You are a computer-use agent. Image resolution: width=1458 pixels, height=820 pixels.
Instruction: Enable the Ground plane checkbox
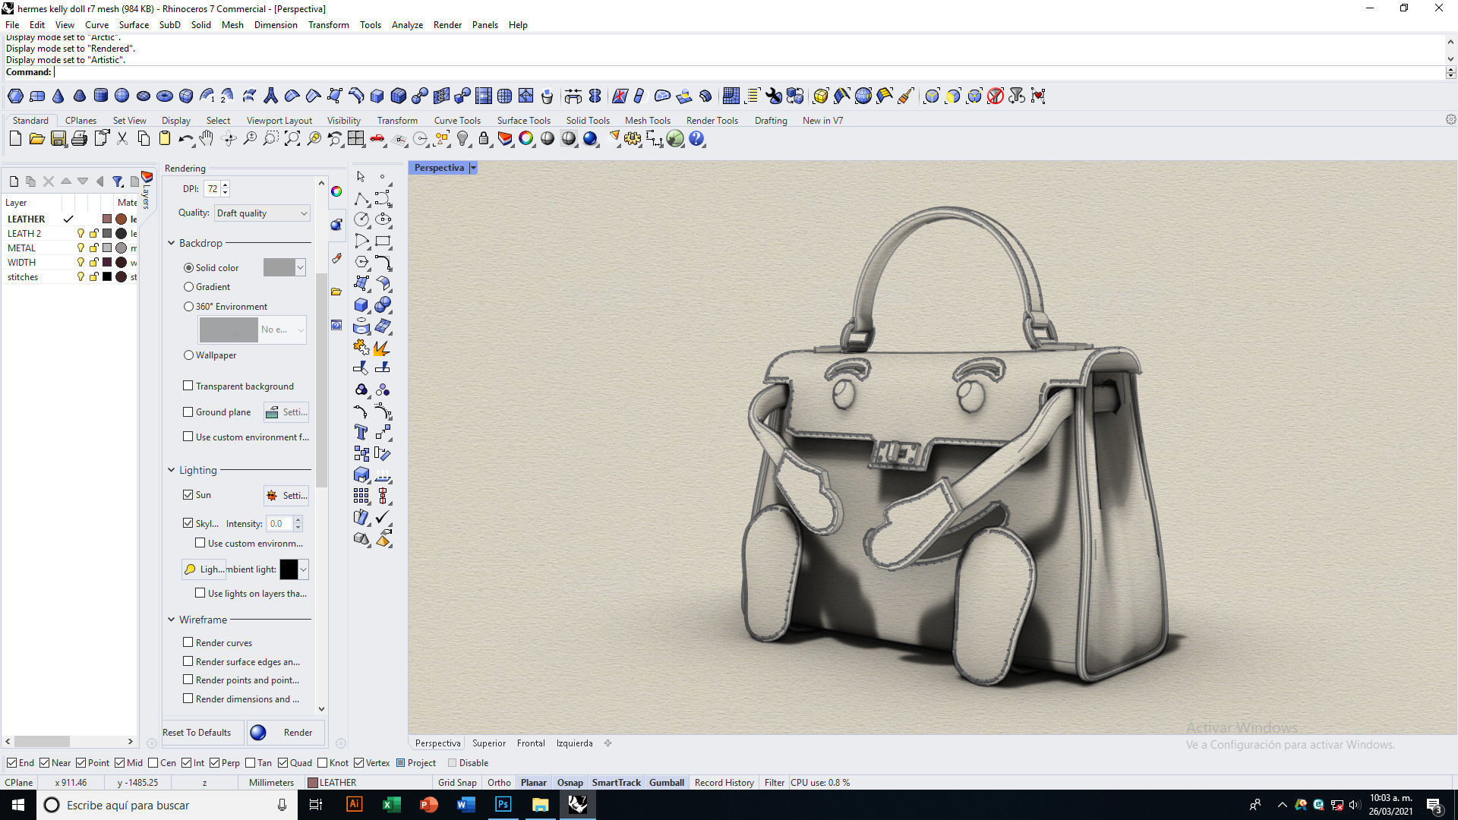point(188,412)
